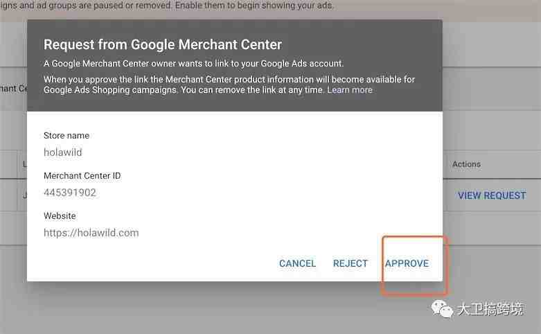Click the sentence about Merchant Center owner linking
This screenshot has height=334, width=541.
click(x=193, y=64)
